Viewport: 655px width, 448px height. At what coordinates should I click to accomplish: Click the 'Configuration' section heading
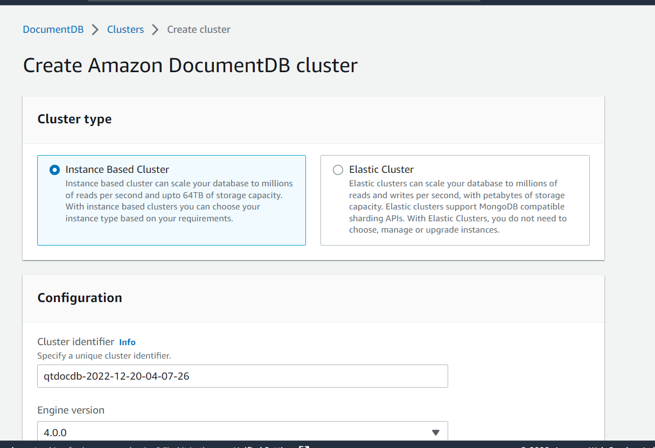tap(80, 298)
